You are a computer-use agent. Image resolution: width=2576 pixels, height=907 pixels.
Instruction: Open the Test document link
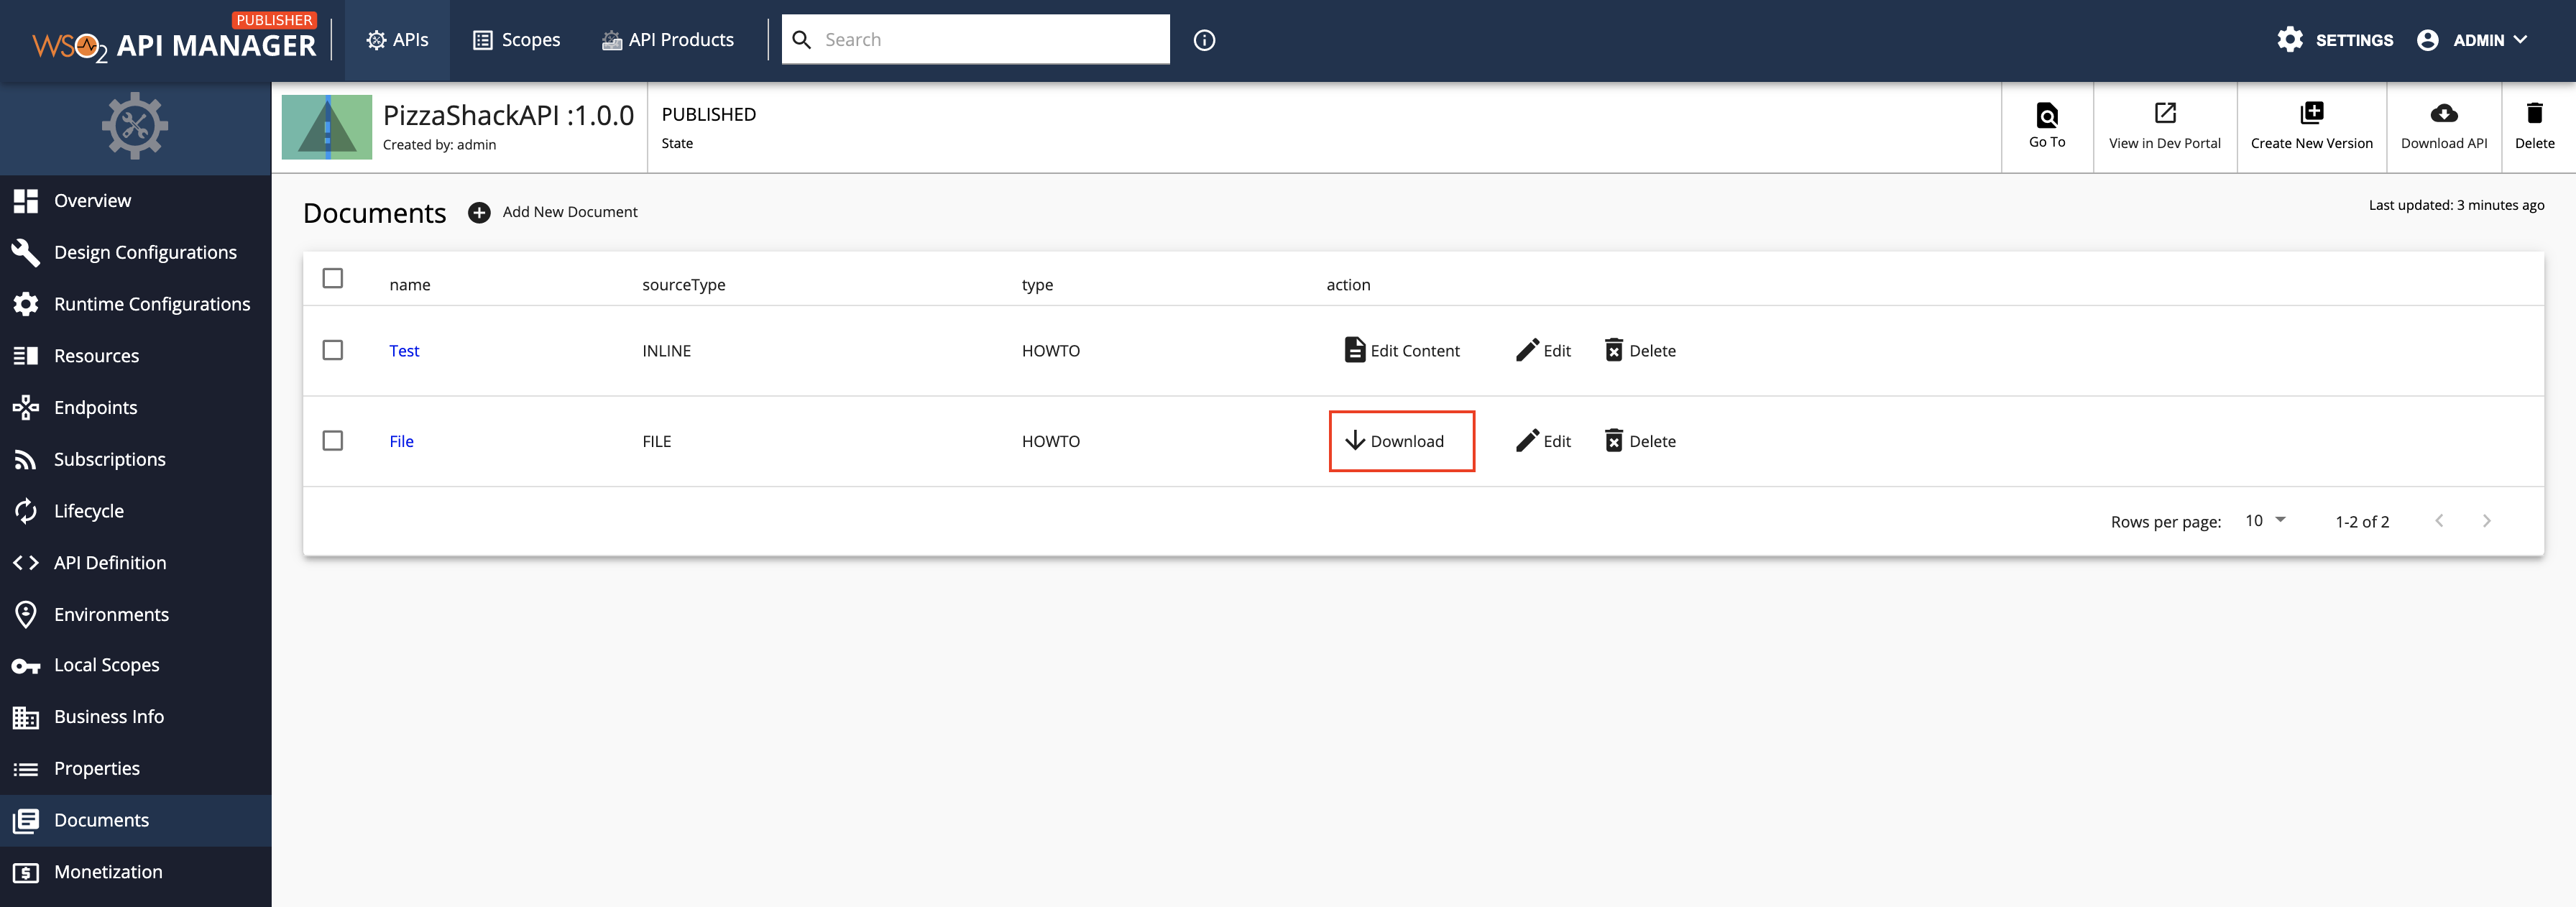pos(404,351)
